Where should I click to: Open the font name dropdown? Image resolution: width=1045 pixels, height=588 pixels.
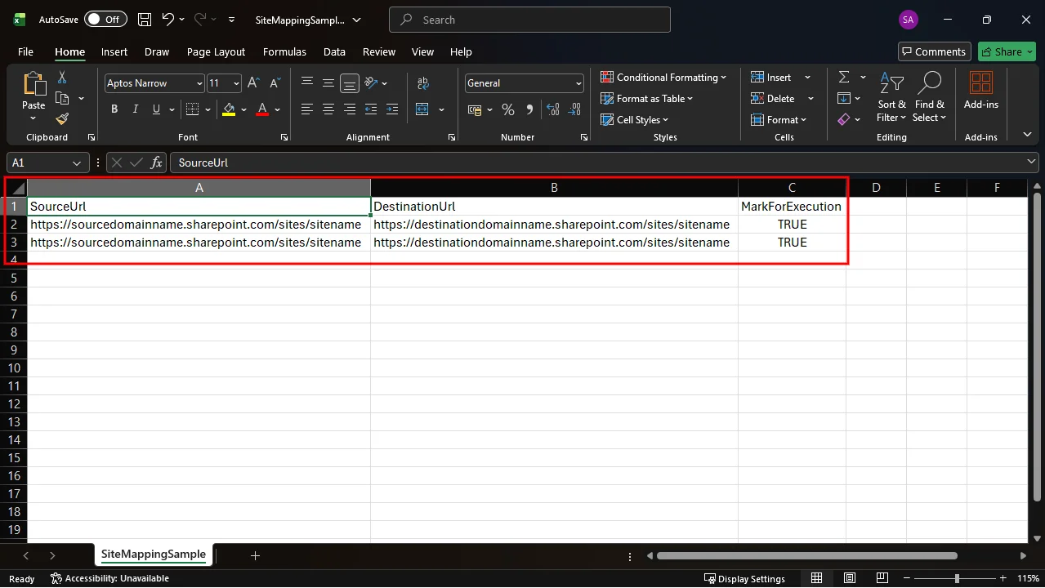click(199, 83)
